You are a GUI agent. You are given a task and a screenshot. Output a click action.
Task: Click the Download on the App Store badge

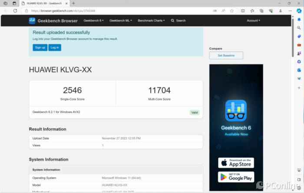[x=236, y=163]
